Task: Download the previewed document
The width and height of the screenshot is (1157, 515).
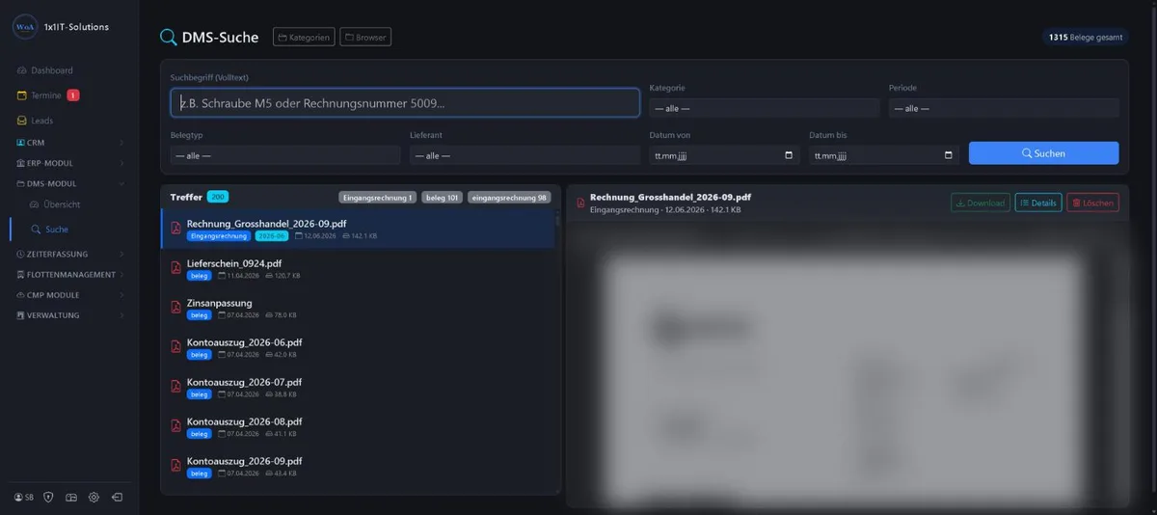Action: pos(981,203)
